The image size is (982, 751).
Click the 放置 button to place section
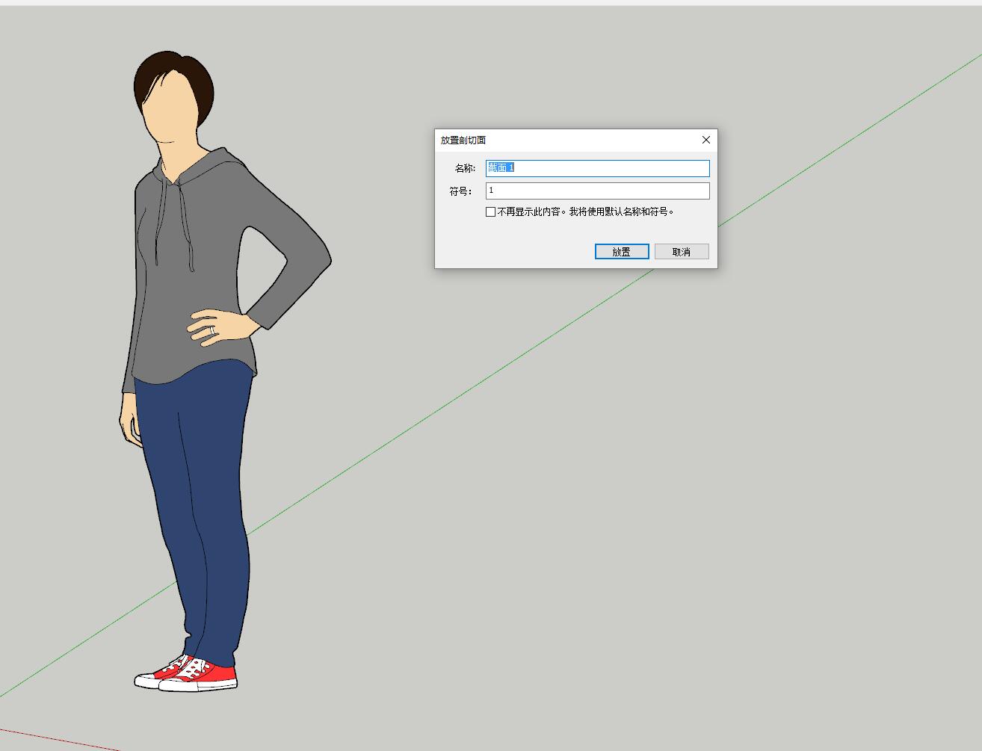pyautogui.click(x=621, y=252)
